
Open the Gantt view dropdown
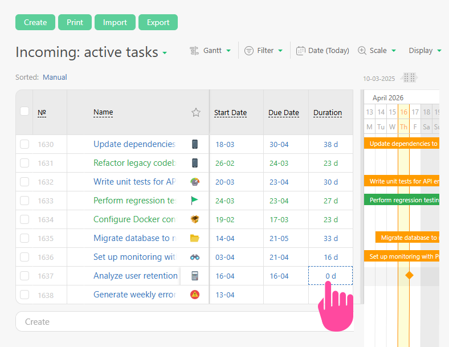point(210,51)
